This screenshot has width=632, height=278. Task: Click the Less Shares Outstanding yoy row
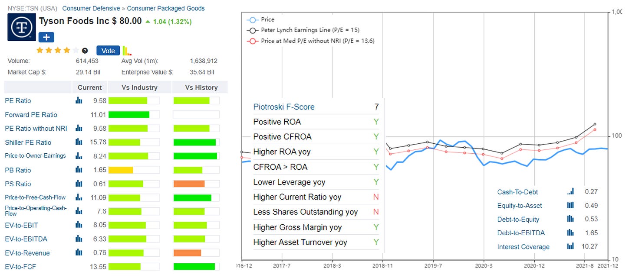pyautogui.click(x=316, y=212)
